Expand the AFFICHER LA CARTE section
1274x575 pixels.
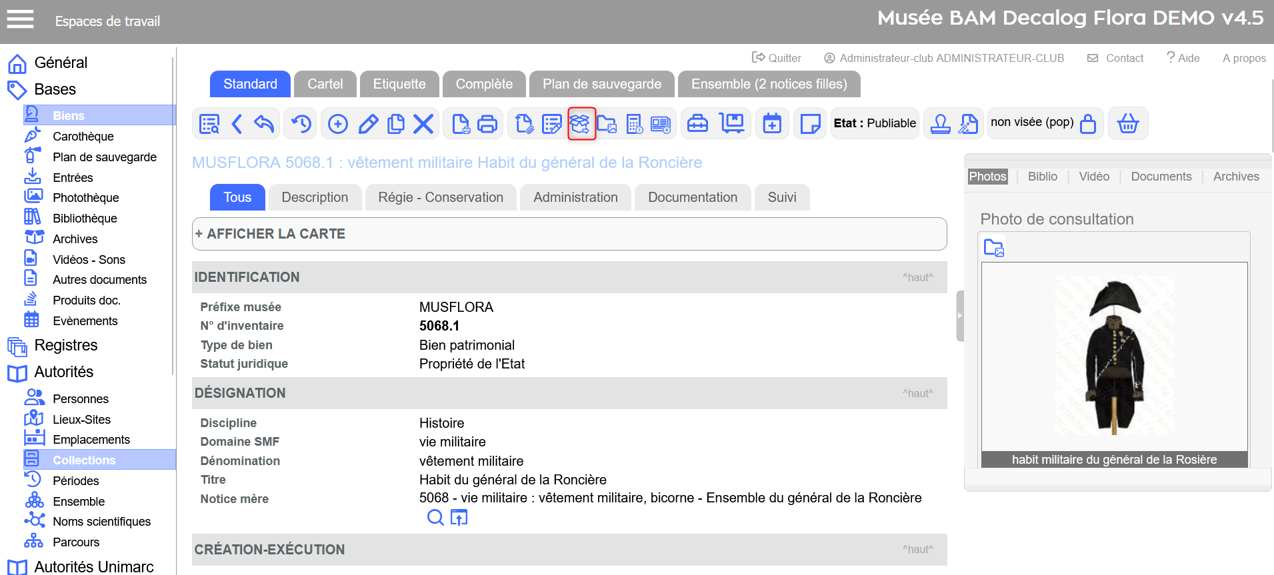pyautogui.click(x=270, y=234)
